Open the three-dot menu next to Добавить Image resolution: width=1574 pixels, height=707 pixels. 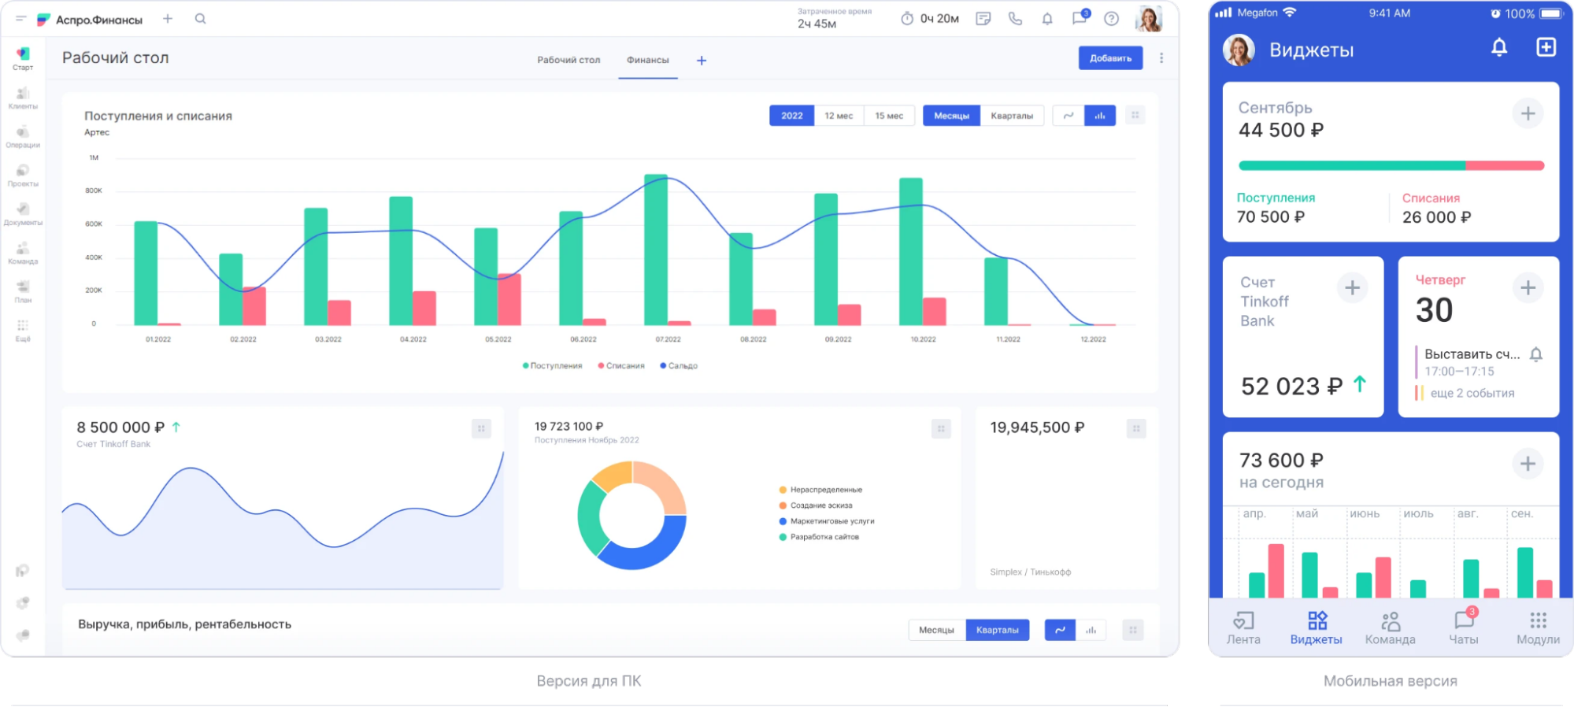point(1161,58)
